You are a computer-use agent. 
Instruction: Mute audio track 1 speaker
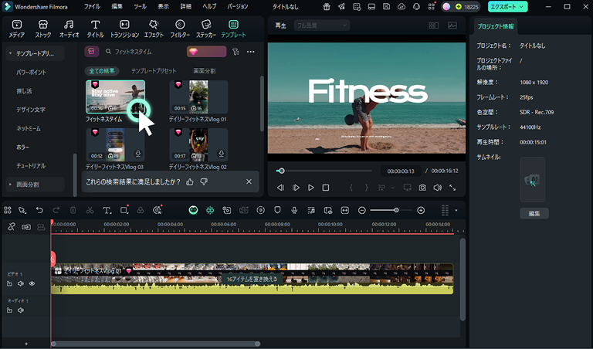(21, 310)
